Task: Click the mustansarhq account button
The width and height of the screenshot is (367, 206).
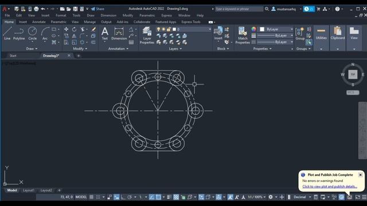Action: pos(284,9)
